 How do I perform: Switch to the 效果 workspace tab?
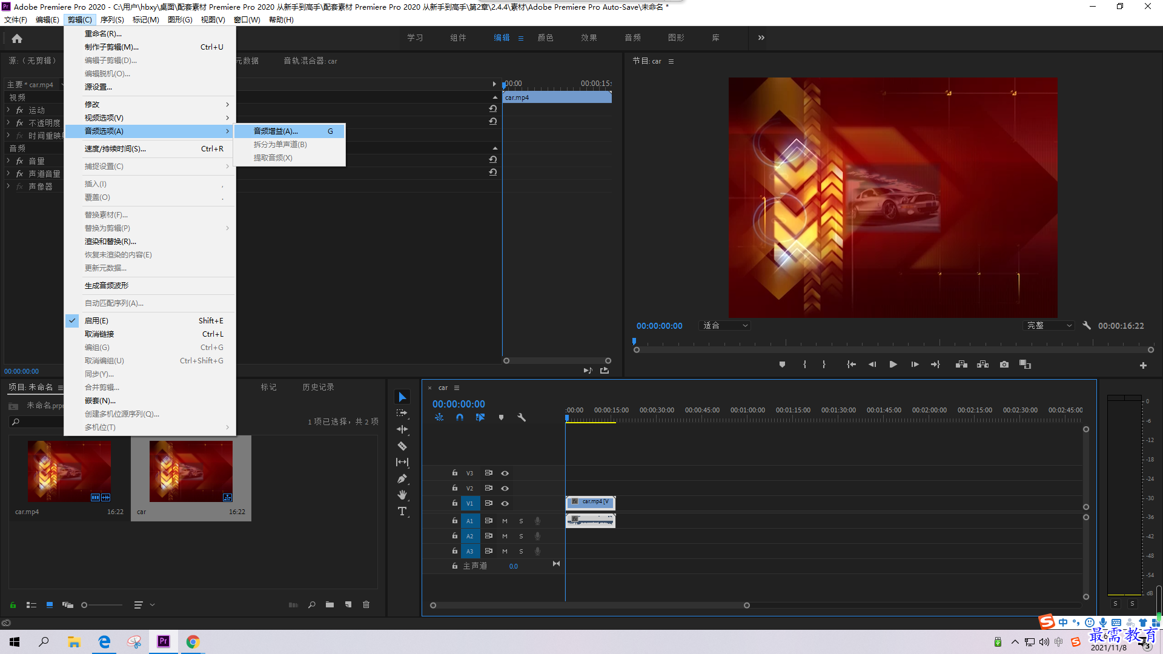pyautogui.click(x=589, y=38)
